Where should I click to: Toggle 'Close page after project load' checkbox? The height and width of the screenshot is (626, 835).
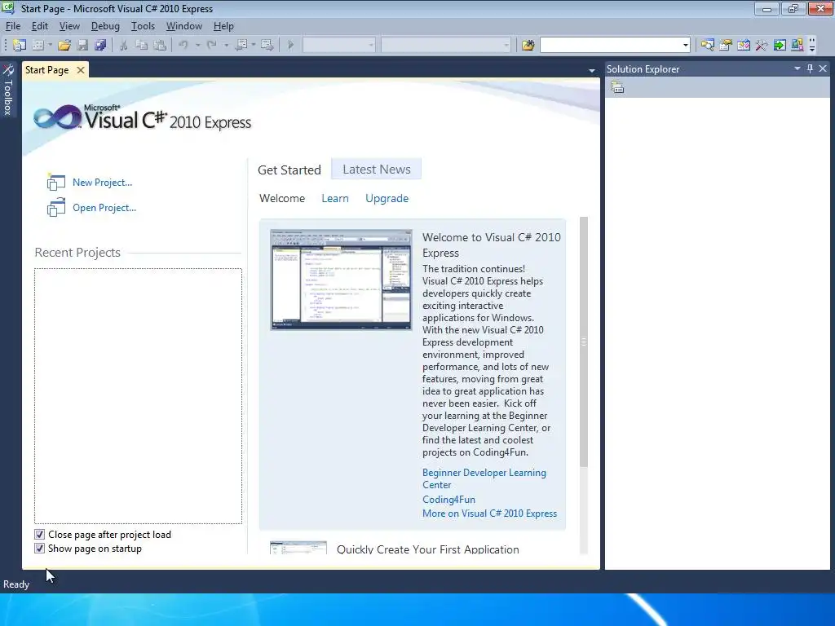39,535
